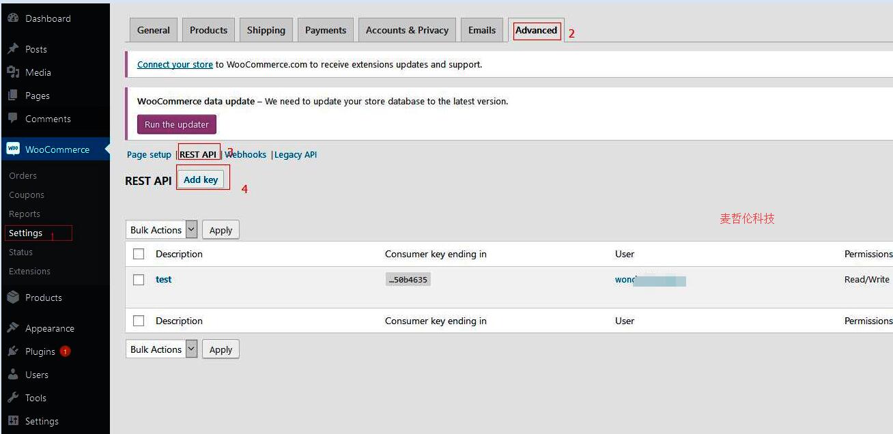893x434 pixels.
Task: Click the user link in test row
Action: (x=650, y=280)
